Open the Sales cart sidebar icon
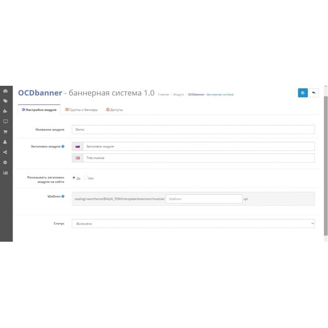The image size is (328, 328). click(x=5, y=132)
